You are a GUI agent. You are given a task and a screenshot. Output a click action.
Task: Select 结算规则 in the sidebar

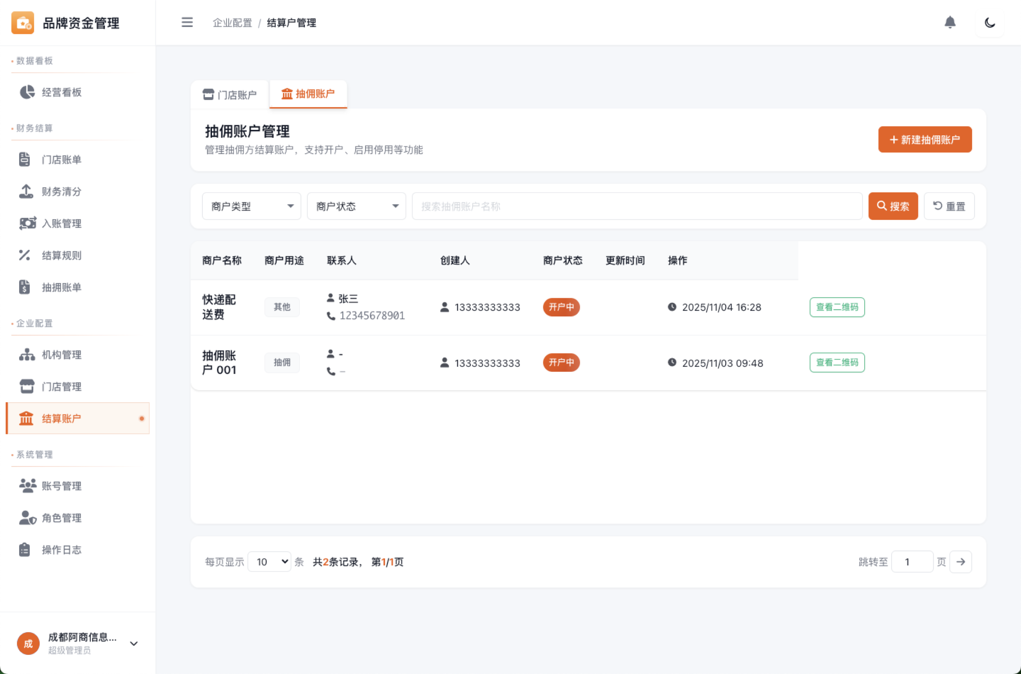[62, 255]
